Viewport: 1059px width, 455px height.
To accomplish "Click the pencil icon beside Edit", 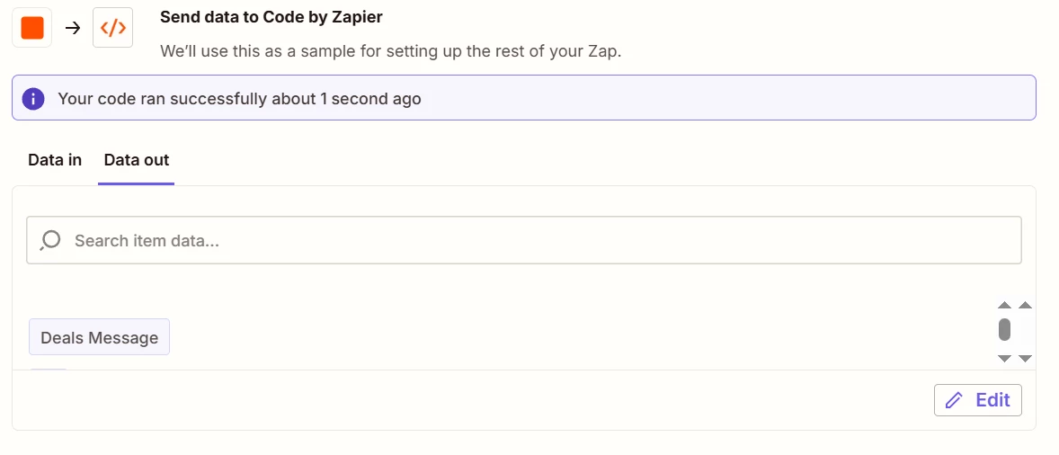I will tap(954, 400).
